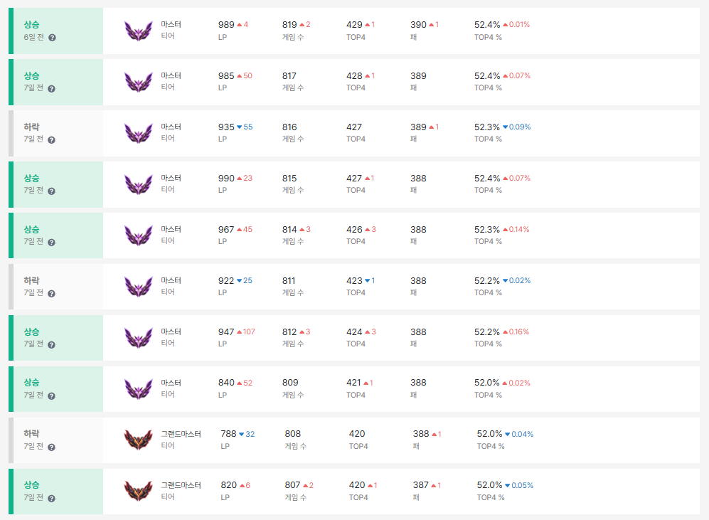Click the 947 LP value

coord(226,332)
